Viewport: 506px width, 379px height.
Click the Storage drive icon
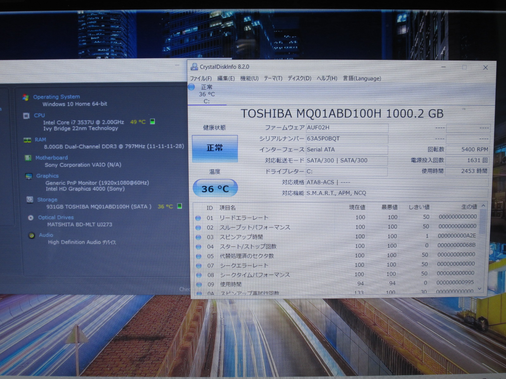tap(30, 200)
